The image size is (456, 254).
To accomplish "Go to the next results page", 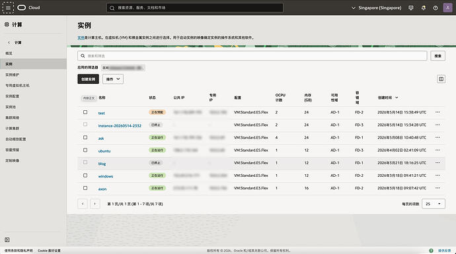I will click(95, 204).
